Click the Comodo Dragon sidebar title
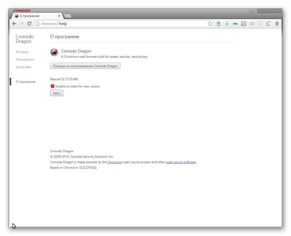The height and width of the screenshot is (236, 291). click(x=25, y=39)
